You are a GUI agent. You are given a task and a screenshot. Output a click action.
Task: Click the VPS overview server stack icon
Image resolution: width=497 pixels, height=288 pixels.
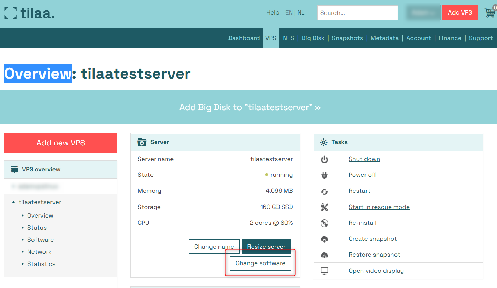click(14, 169)
